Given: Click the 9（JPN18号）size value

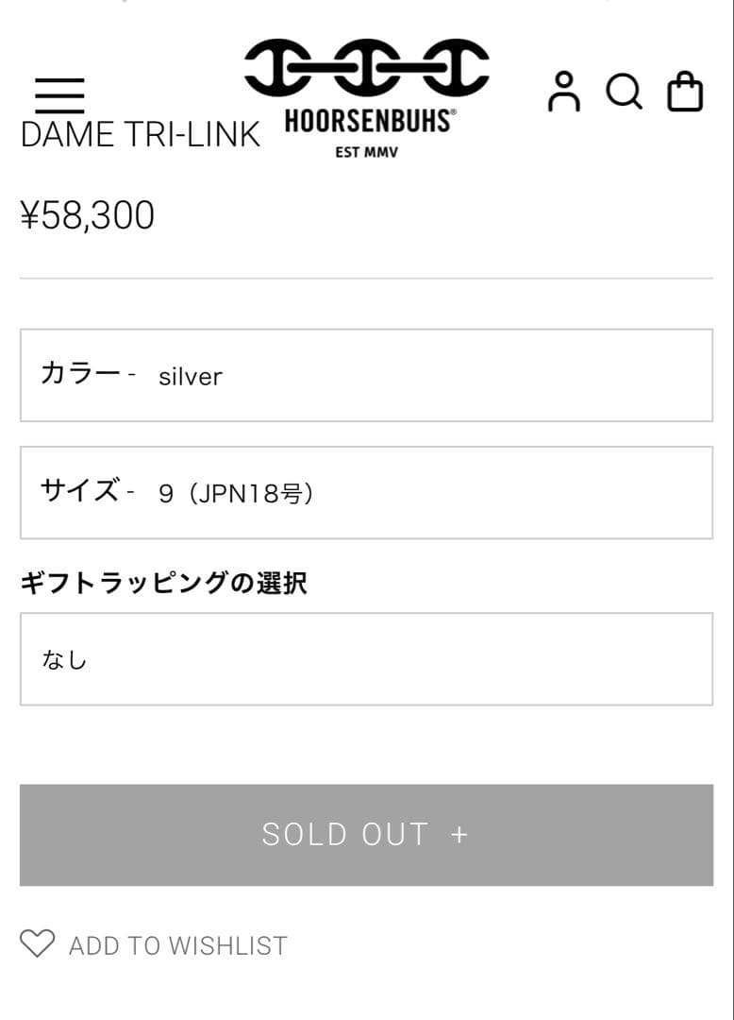Looking at the screenshot, I should pyautogui.click(x=236, y=494).
